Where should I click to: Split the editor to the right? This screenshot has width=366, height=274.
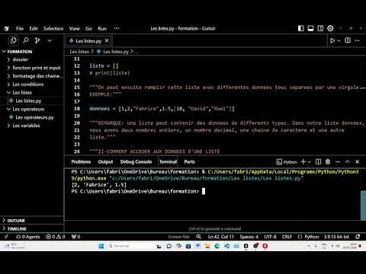(348, 40)
